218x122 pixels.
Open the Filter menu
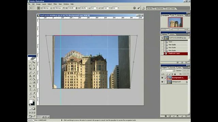(x=55, y=4)
